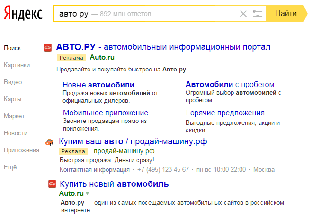Expand the Ещё menu in sidebar
The image size is (312, 218).
click(x=10, y=167)
